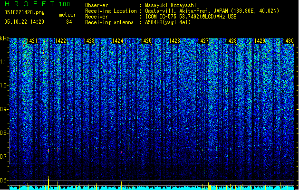Viewport: 299px width, 190px height.
Task: Click the 1427 time marker
Action: 203,41
